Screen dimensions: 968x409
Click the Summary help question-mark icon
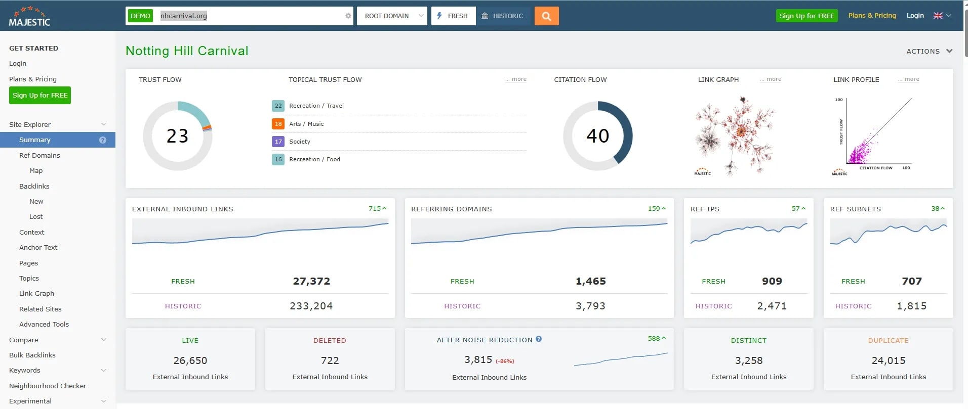click(103, 140)
